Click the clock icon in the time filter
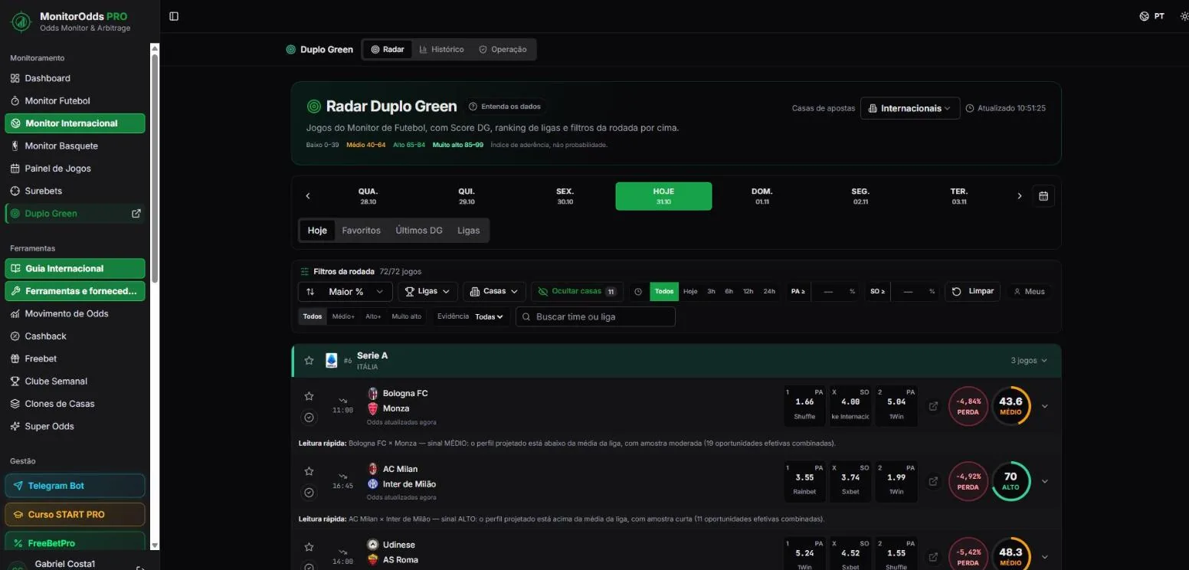The height and width of the screenshot is (570, 1189). (x=638, y=292)
